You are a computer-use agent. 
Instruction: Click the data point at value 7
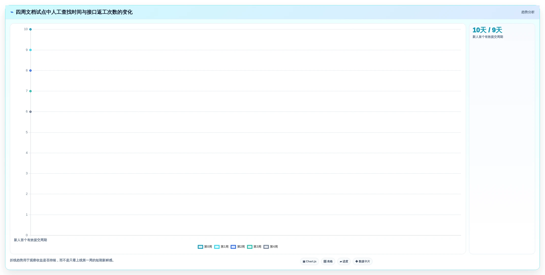pyautogui.click(x=30, y=91)
